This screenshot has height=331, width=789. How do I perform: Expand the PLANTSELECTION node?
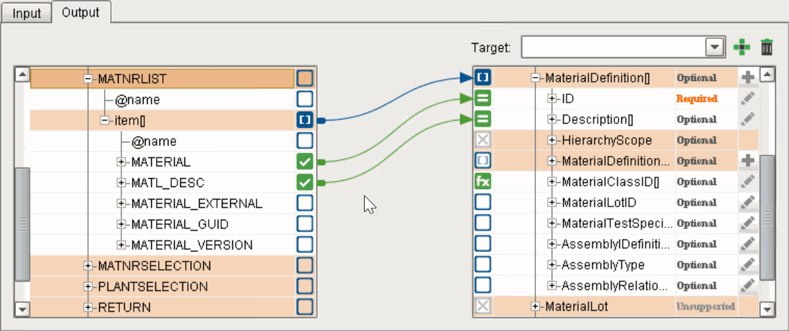point(88,287)
